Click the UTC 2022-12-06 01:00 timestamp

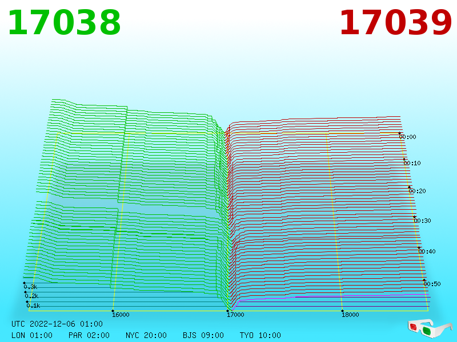(x=57, y=324)
